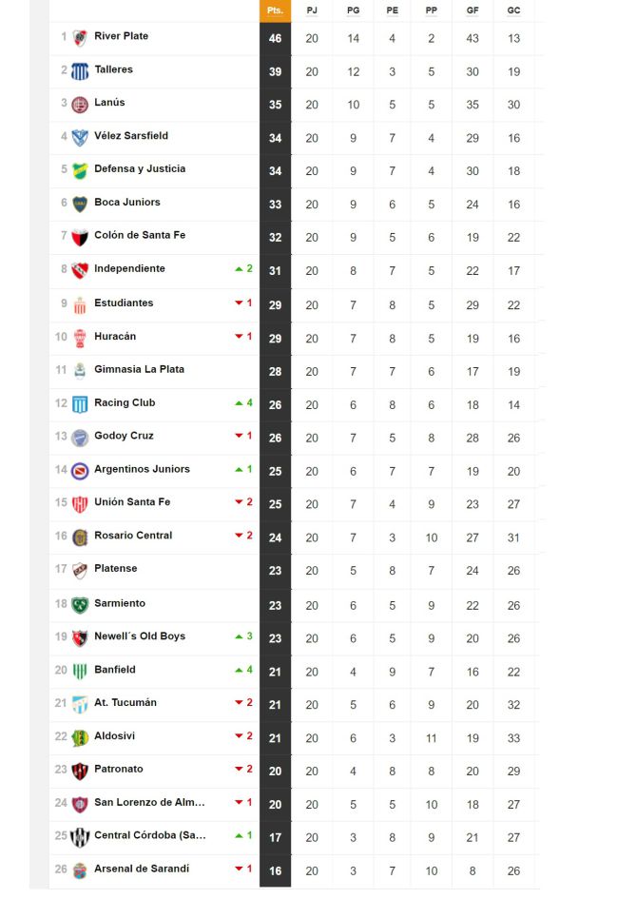Click the Rosario Central crest icon
The width and height of the screenshot is (617, 899).
80,537
